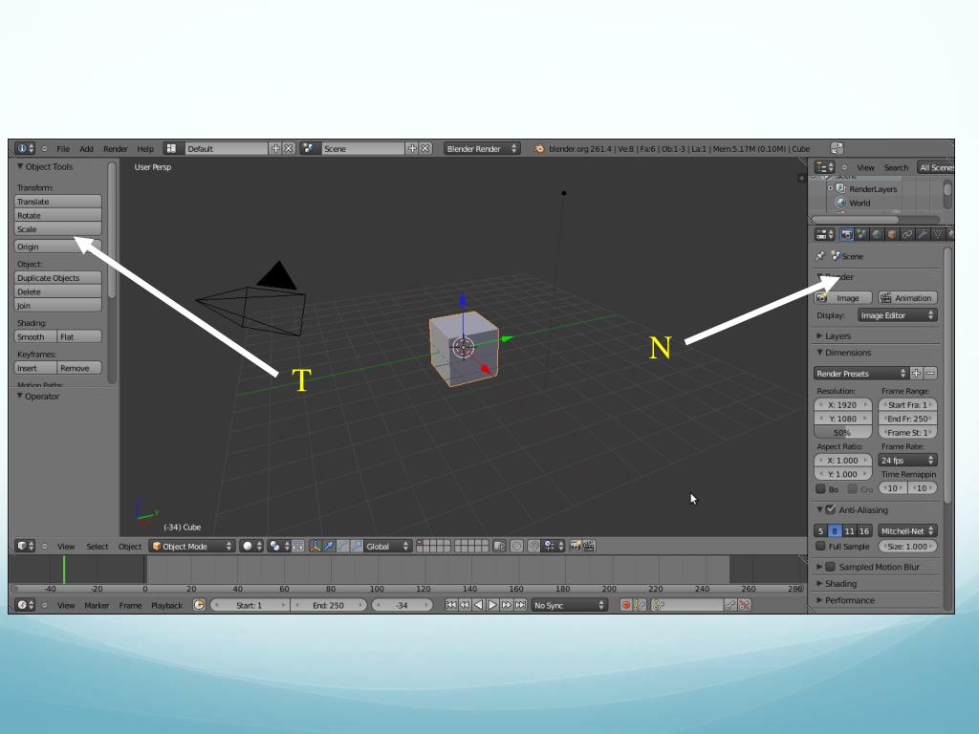This screenshot has width=979, height=734.
Task: Add a new scene with plus icon
Action: pyautogui.click(x=412, y=148)
